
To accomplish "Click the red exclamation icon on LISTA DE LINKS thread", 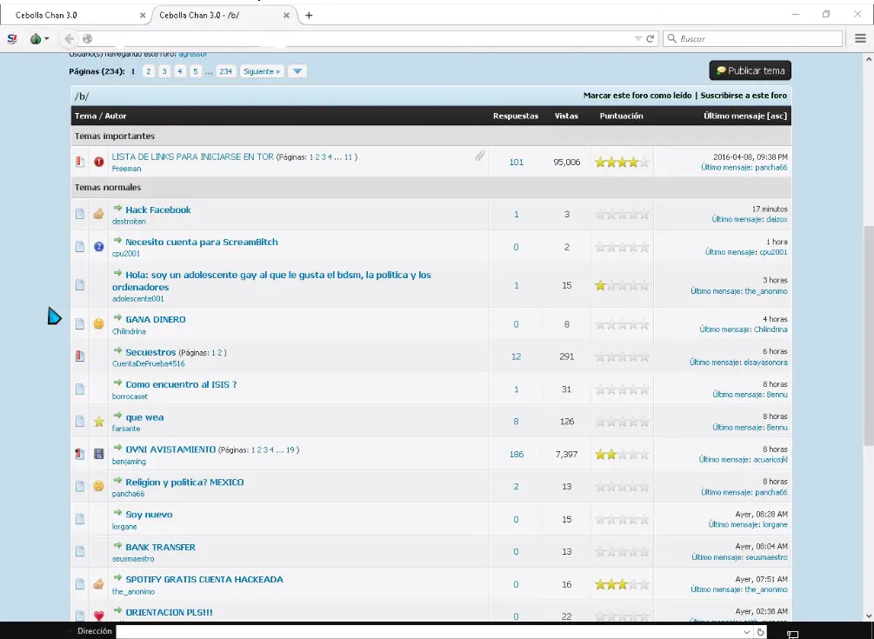I will (x=98, y=162).
